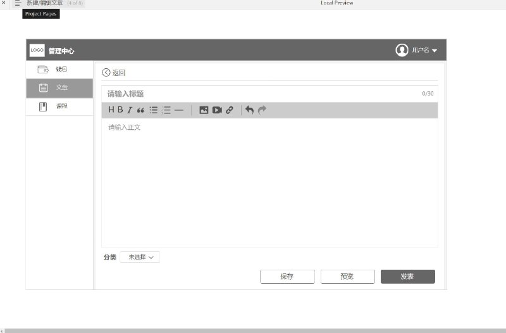The image size is (506, 333).
Task: Select 文章 in sidebar menu
Action: (59, 88)
